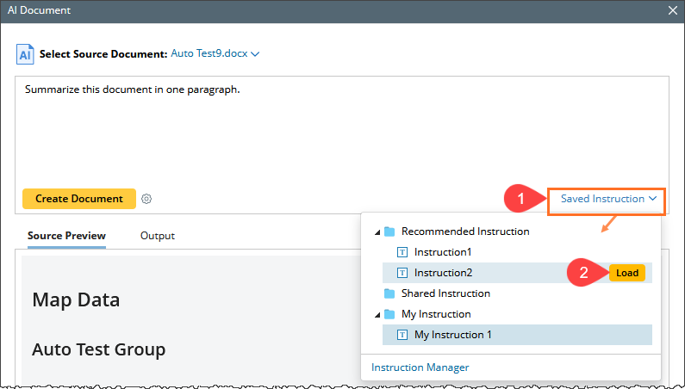Viewport: 685px width, 389px height.
Task: Click the AI document icon
Action: coord(26,54)
